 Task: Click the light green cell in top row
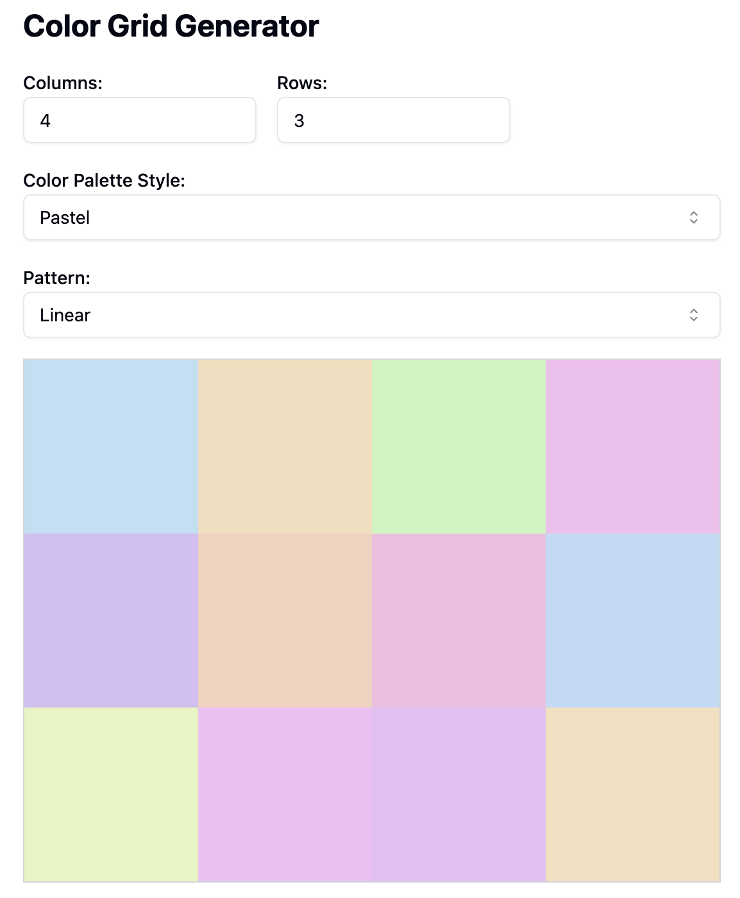tap(458, 446)
